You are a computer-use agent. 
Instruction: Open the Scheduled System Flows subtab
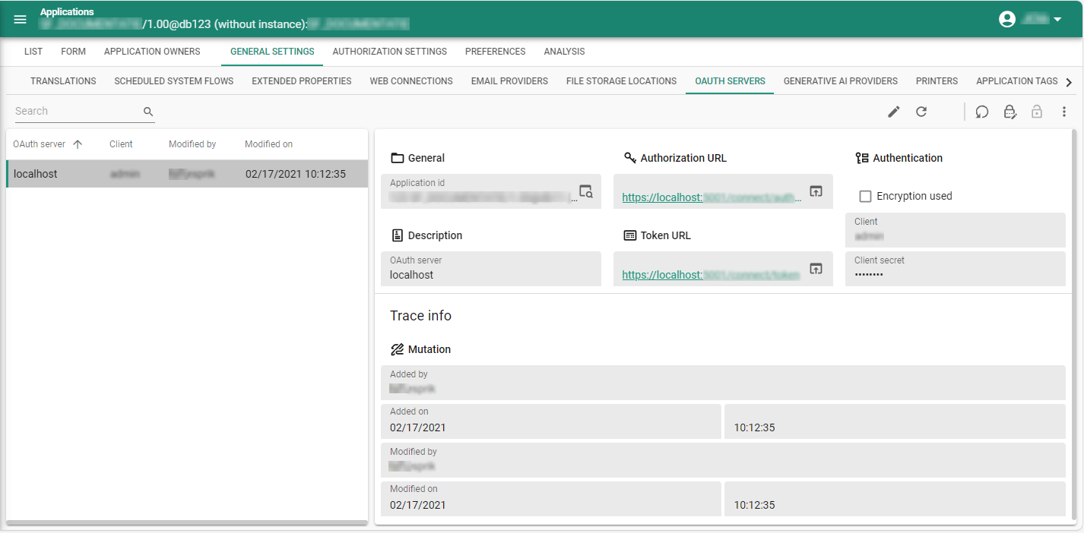point(174,81)
